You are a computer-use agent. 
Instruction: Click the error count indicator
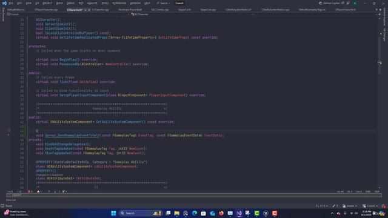(30, 191)
